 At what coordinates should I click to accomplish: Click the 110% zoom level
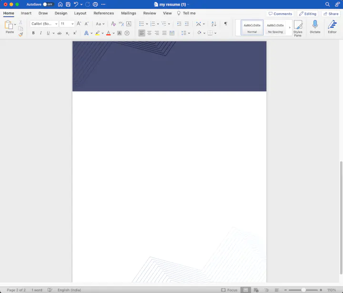click(x=332, y=290)
